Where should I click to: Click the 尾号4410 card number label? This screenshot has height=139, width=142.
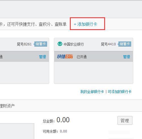[x=108, y=44]
